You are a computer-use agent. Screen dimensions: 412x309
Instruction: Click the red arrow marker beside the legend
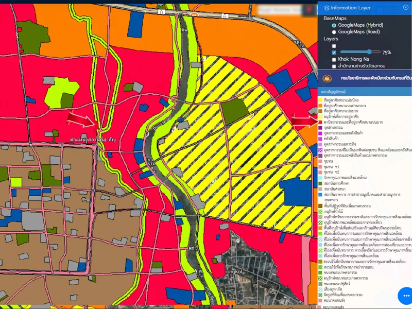click(x=305, y=121)
